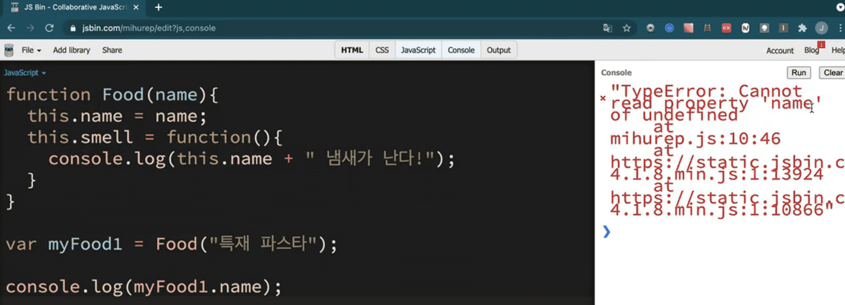Image resolution: width=845 pixels, height=305 pixels.
Task: Clear the console output
Action: (x=832, y=73)
